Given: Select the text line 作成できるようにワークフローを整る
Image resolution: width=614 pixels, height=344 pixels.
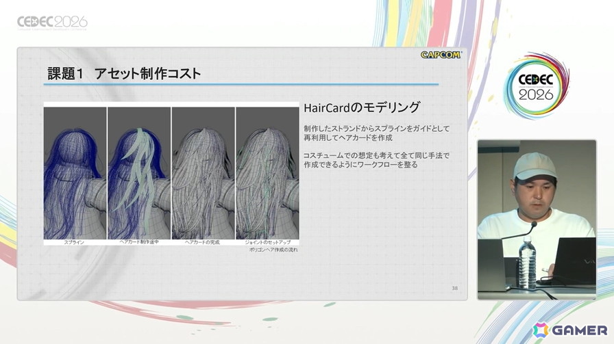Looking at the screenshot, I should click(360, 165).
